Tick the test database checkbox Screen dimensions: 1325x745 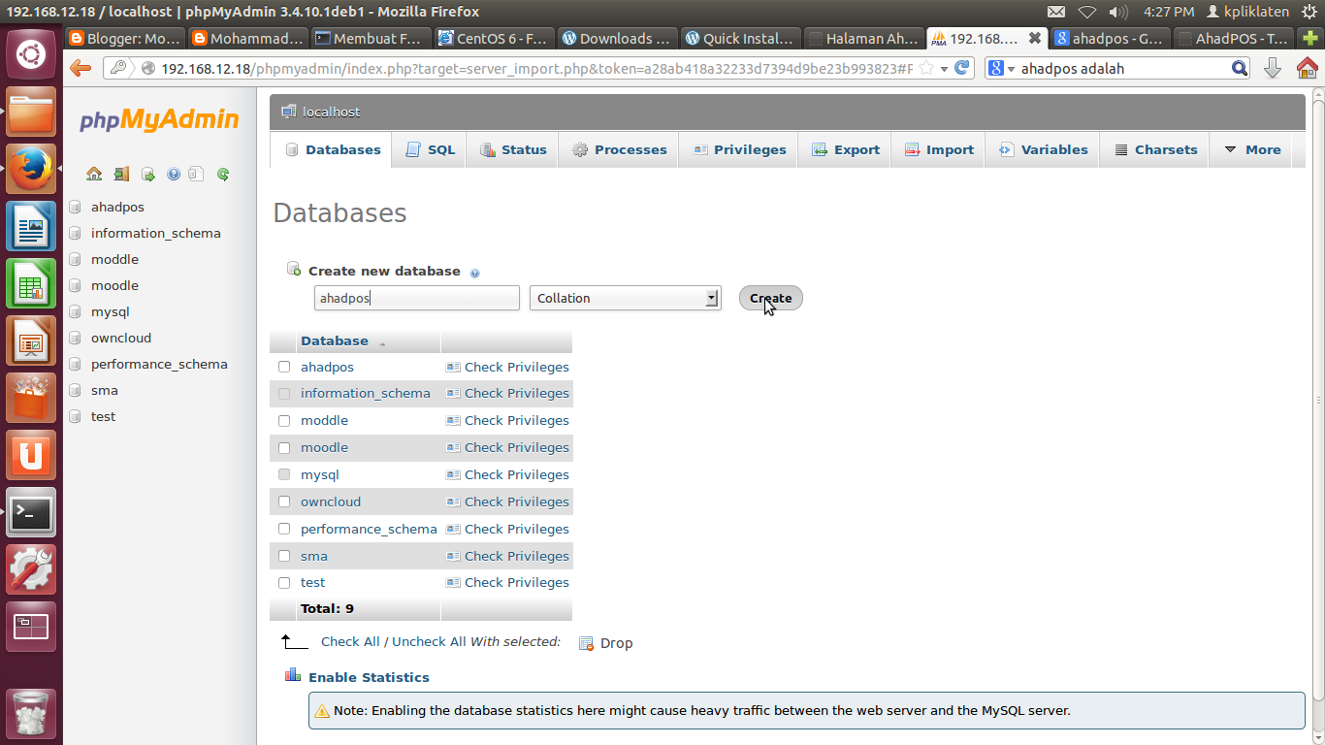tap(284, 583)
